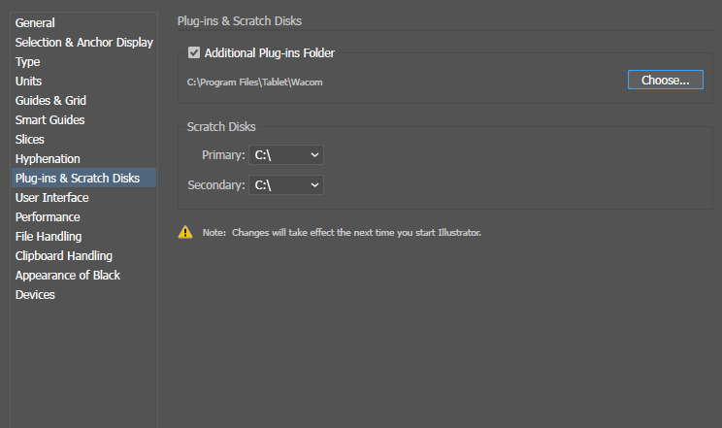The width and height of the screenshot is (722, 428).
Task: Open the Slices preferences page
Action: (30, 139)
